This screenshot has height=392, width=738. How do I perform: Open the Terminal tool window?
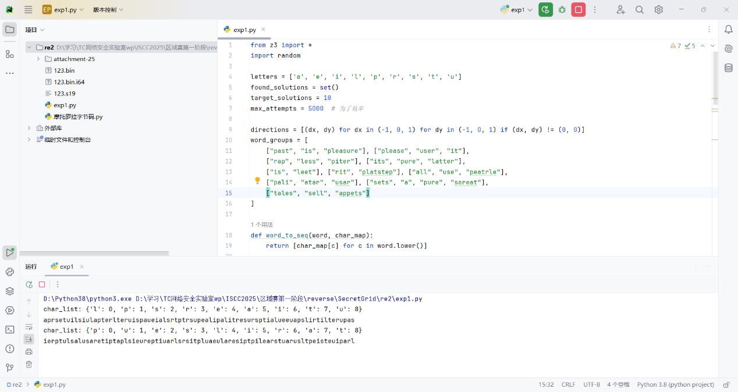[x=9, y=329]
